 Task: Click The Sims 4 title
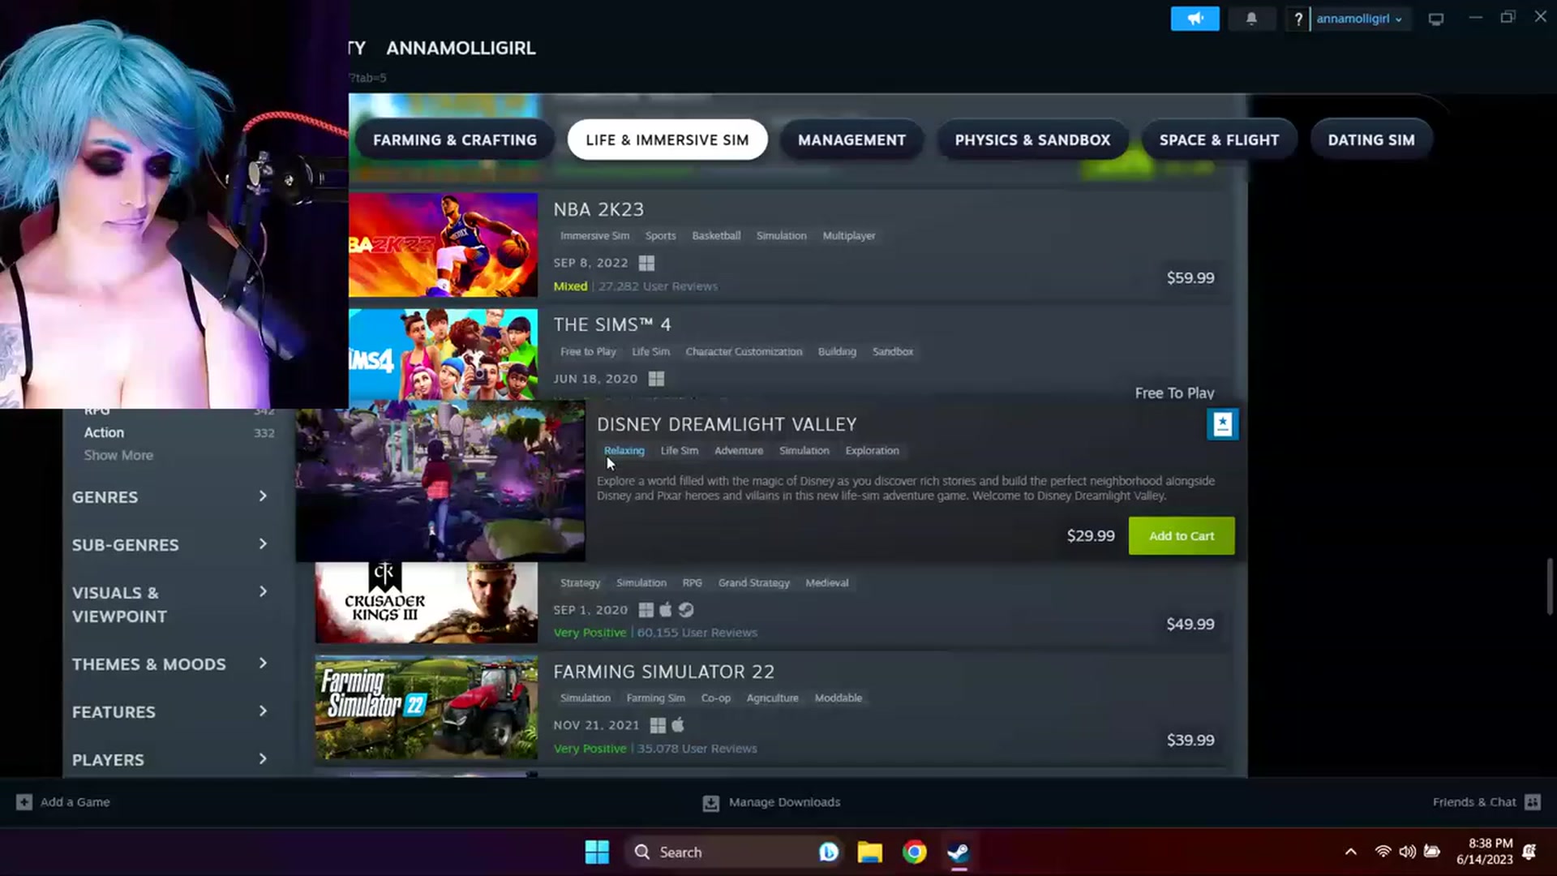(611, 324)
